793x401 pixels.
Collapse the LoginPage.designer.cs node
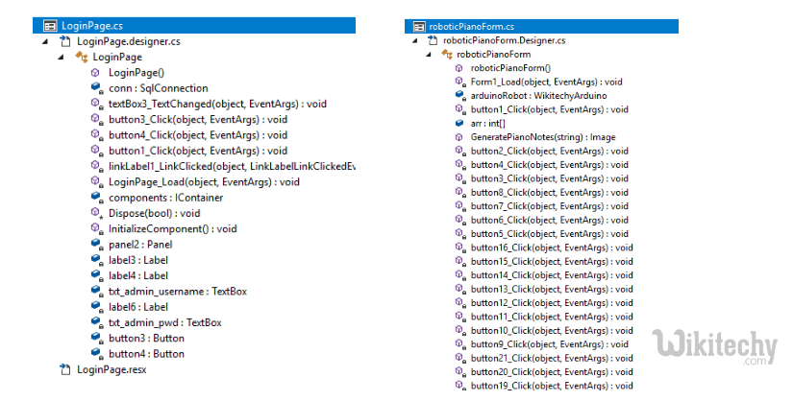coord(45,41)
